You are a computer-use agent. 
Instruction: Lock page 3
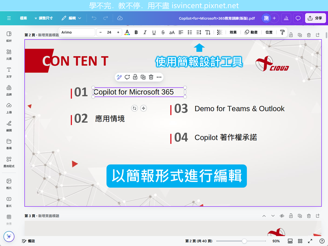pos(291,216)
